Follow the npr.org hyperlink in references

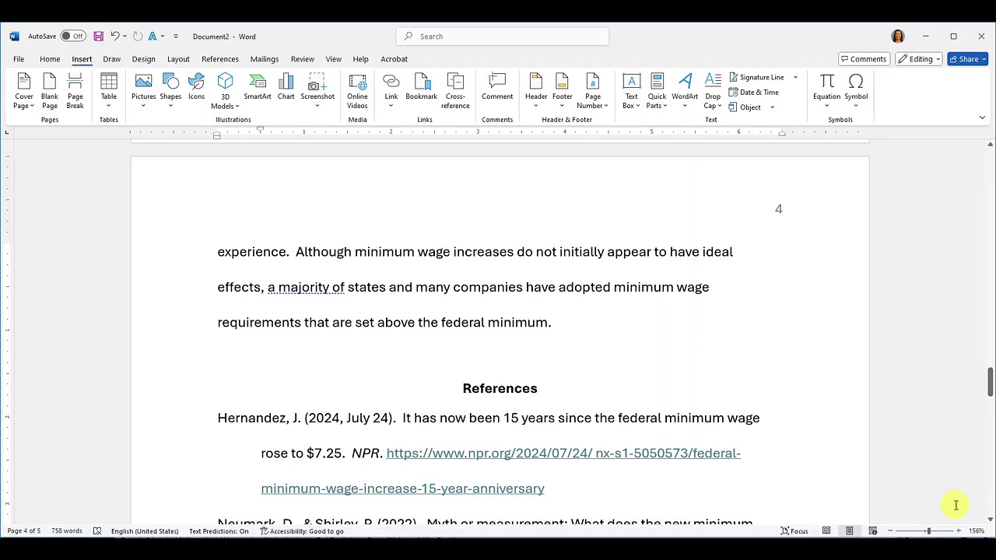click(x=500, y=471)
